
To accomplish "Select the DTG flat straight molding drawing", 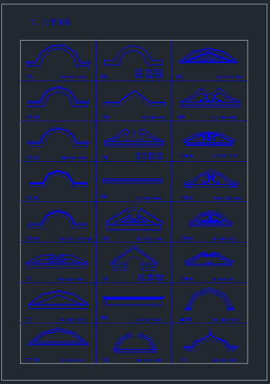I will [133, 181].
